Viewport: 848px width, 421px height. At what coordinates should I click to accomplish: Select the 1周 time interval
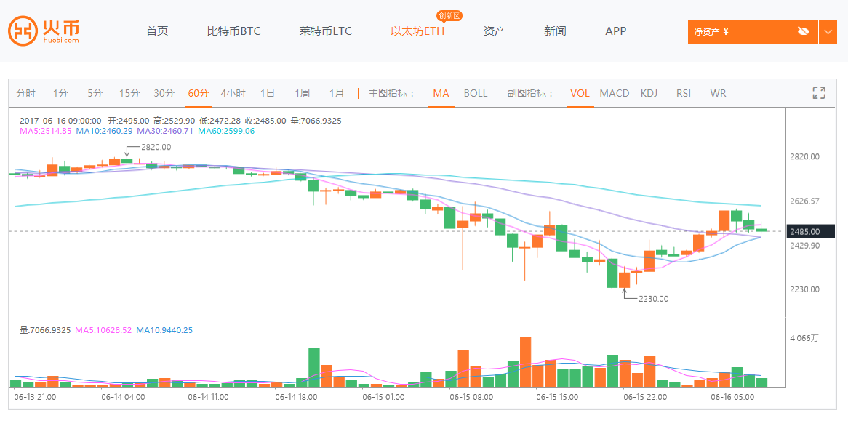tap(302, 93)
